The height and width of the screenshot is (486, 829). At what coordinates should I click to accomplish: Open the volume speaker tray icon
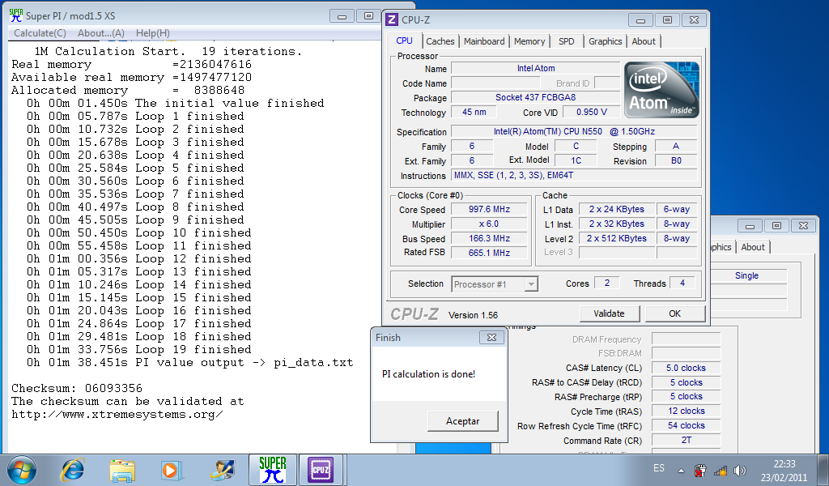tap(740, 470)
